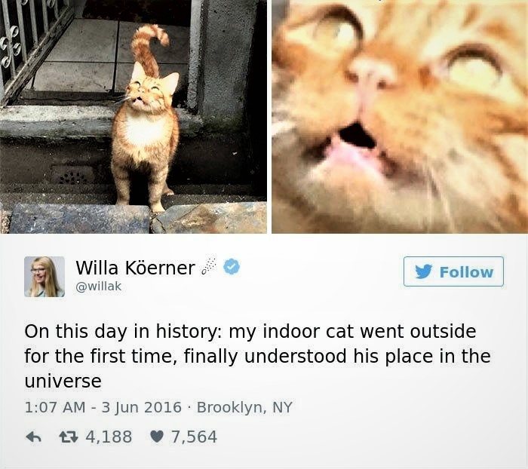Open the blurry cat face close-up photo

[x=400, y=116]
